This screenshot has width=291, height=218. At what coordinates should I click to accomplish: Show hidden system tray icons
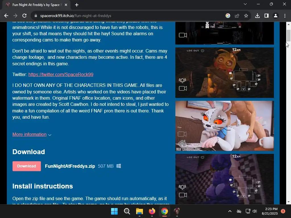click(230, 211)
